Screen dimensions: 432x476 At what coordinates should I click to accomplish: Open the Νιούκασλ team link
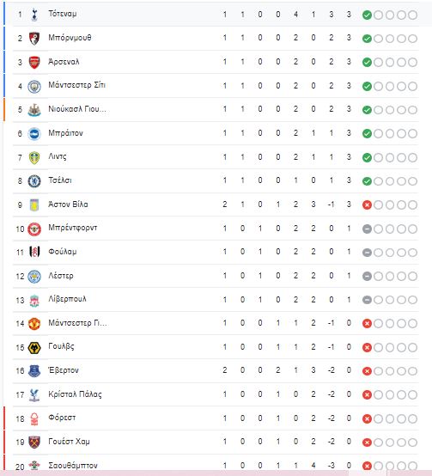[x=77, y=109]
